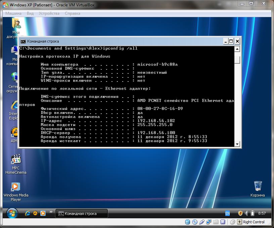This screenshot has width=274, height=228.
Task: Minimize the Командная строка window
Action: coord(226,41)
